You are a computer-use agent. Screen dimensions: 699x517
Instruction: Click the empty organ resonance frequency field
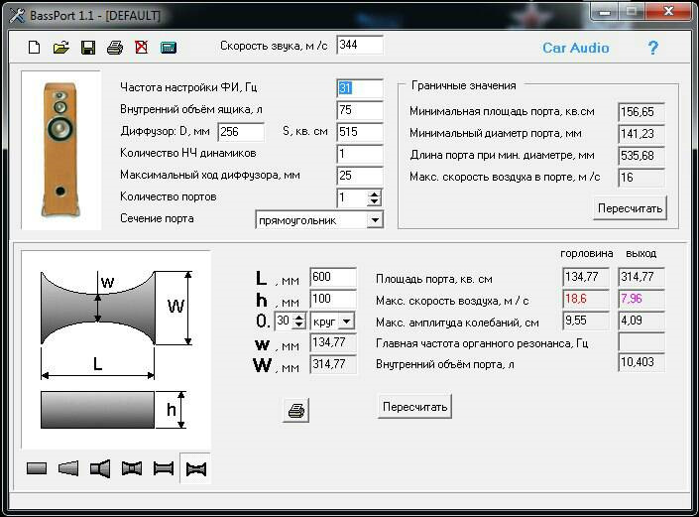[x=641, y=341]
